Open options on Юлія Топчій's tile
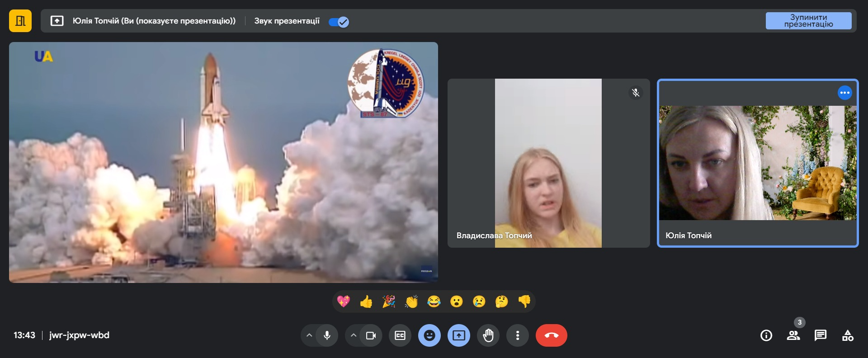Screen dimensions: 868x358 point(844,93)
